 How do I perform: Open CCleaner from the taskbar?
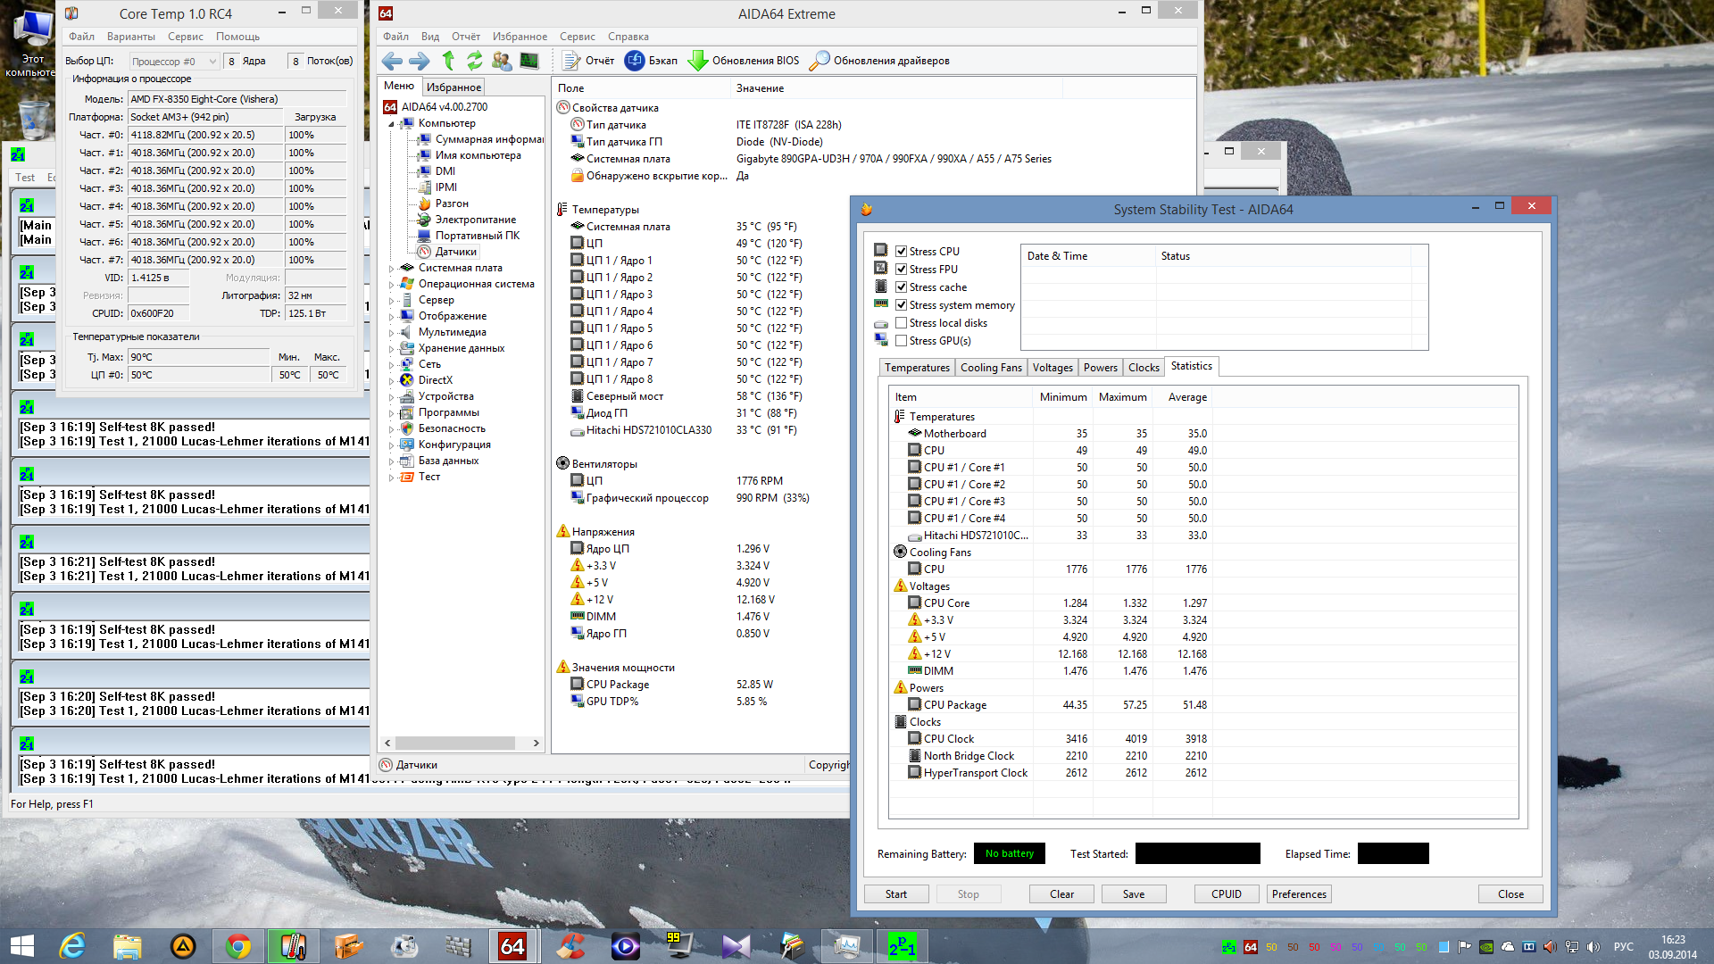[x=570, y=946]
